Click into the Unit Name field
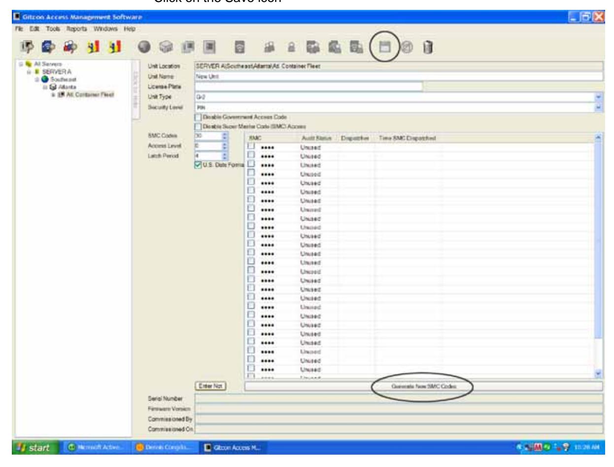Viewport: 614px width, 467px height. coord(400,76)
